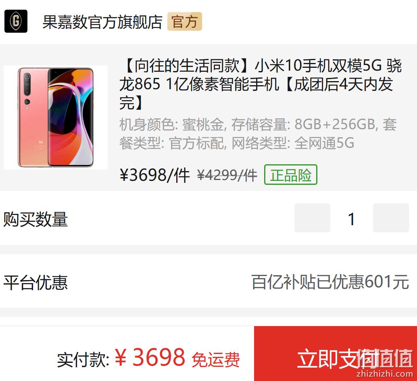Tap the 果嘉数官方旗舰店 store name
Screen dimensions: 417x381
tap(102, 22)
